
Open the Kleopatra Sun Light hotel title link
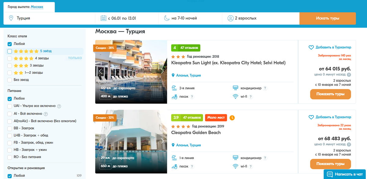pyautogui.click(x=228, y=63)
